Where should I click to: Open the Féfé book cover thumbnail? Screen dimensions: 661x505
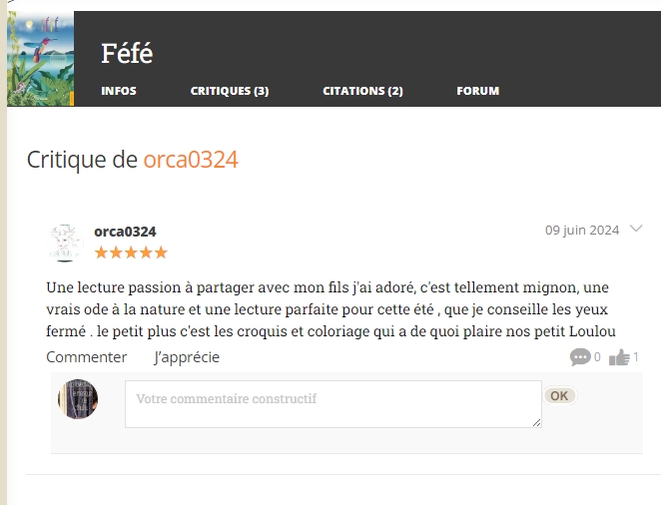pyautogui.click(x=41, y=59)
